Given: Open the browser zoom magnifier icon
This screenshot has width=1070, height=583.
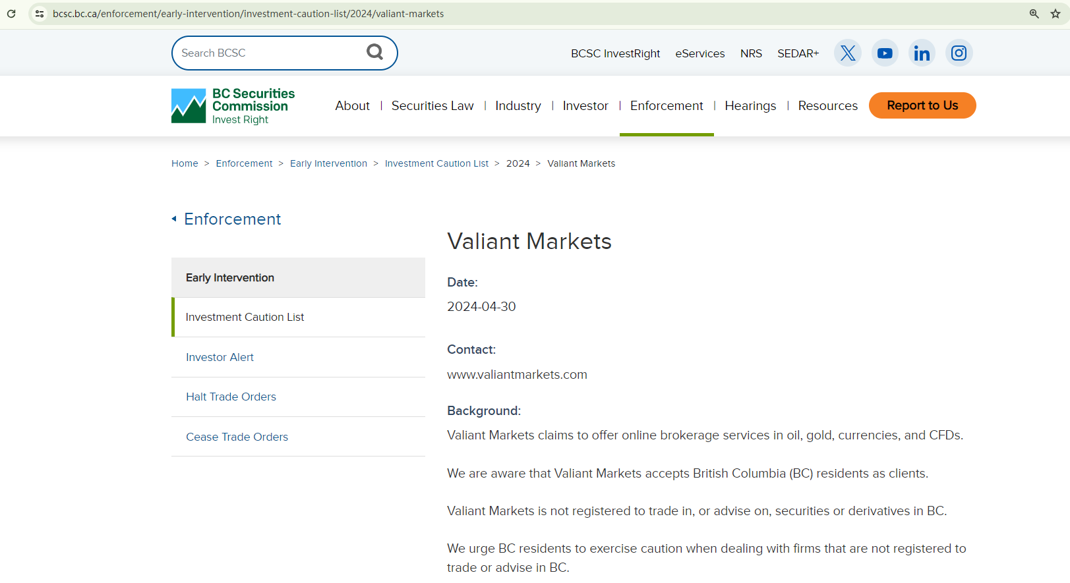Looking at the screenshot, I should pos(1034,14).
